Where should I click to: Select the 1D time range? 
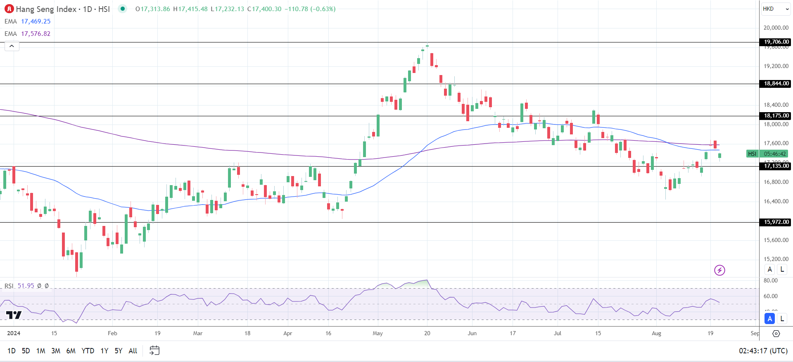click(x=12, y=351)
